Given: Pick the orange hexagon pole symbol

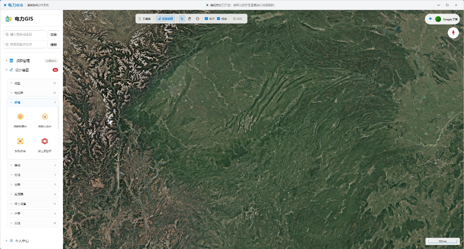Looking at the screenshot, I should pos(20,116).
